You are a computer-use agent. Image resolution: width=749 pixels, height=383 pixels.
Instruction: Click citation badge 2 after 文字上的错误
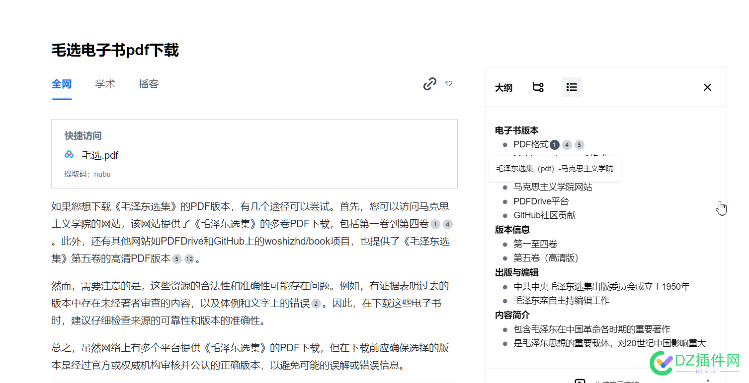point(316,304)
